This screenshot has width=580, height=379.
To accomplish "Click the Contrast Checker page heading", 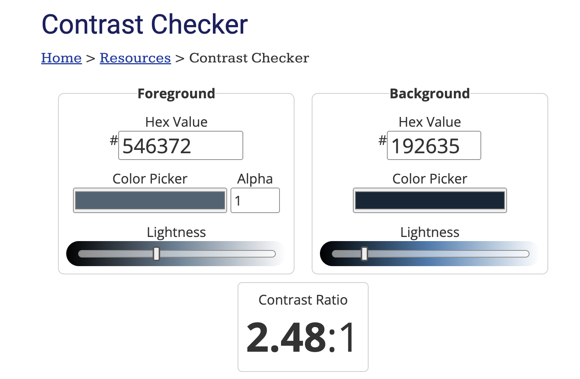I will pyautogui.click(x=144, y=24).
